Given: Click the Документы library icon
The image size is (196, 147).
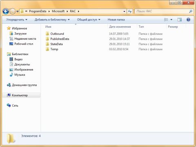Looking at the screenshot, I should click(x=11, y=64).
